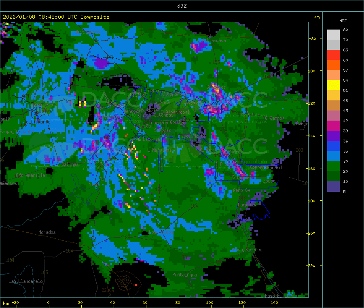Image resolution: width=364 pixels, height=308 pixels.
Task: Click the legend value label '5'
Action: tap(344, 191)
